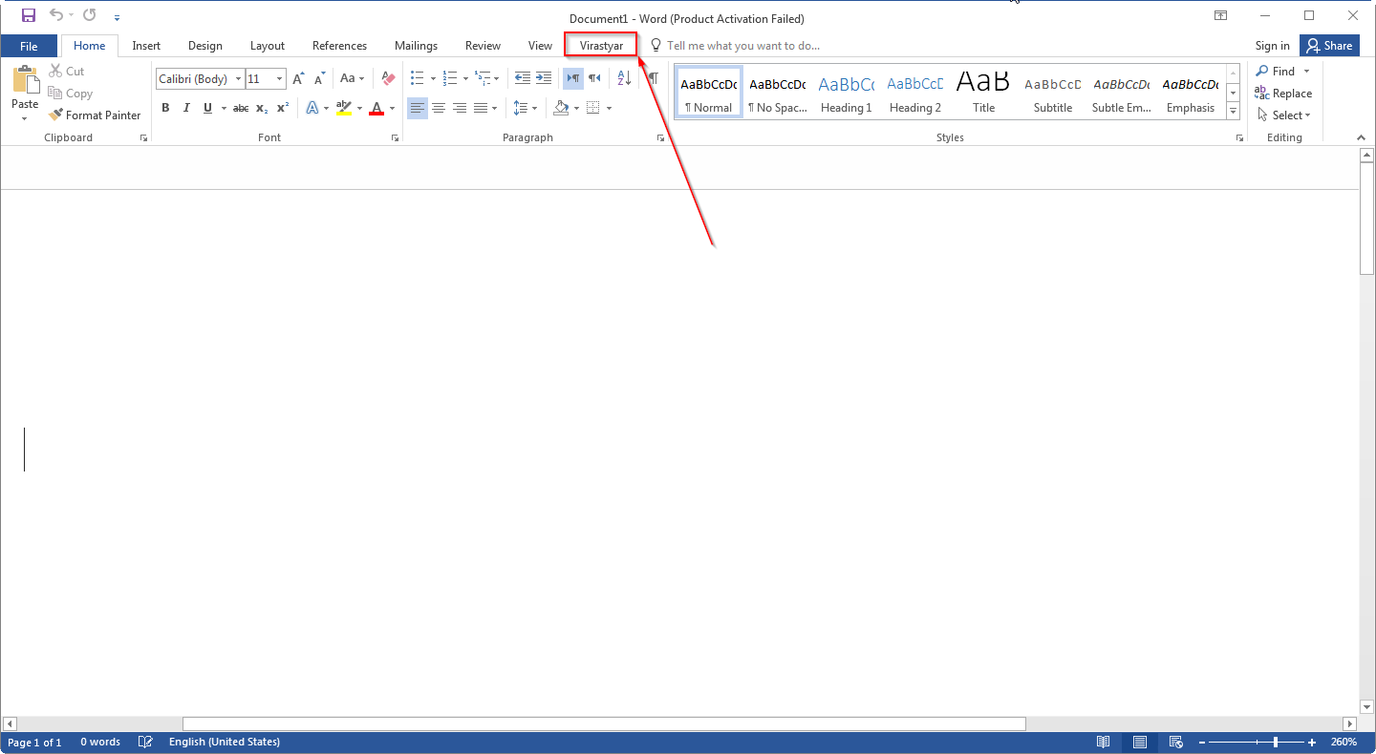1376x754 pixels.
Task: Click the Share button
Action: pos(1329,46)
